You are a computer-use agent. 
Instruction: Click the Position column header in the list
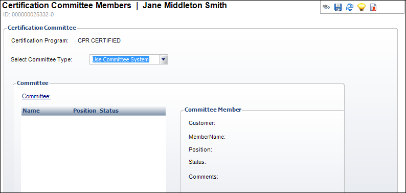tap(85, 111)
